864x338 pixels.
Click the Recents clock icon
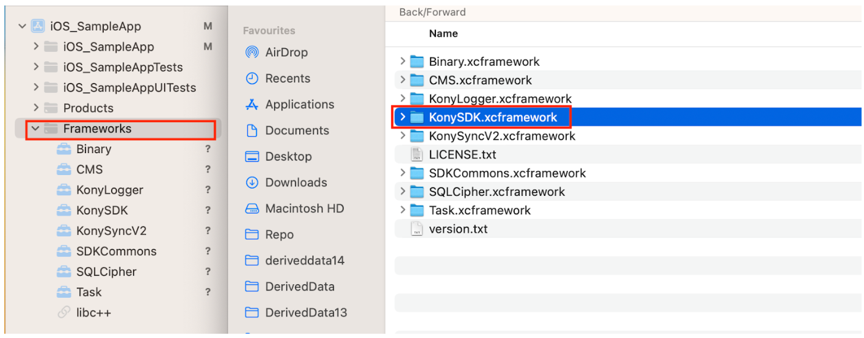click(252, 79)
